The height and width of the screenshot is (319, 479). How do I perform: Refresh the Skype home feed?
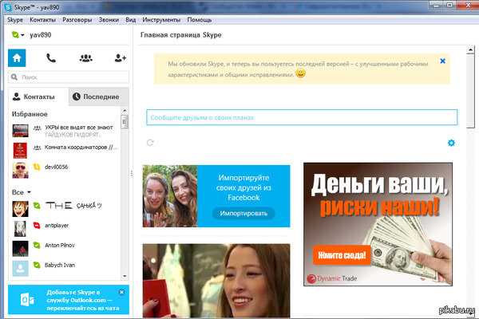(x=150, y=143)
